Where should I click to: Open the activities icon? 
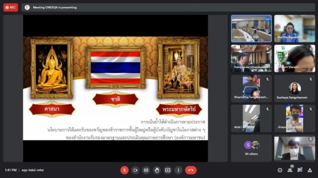click(310, 170)
